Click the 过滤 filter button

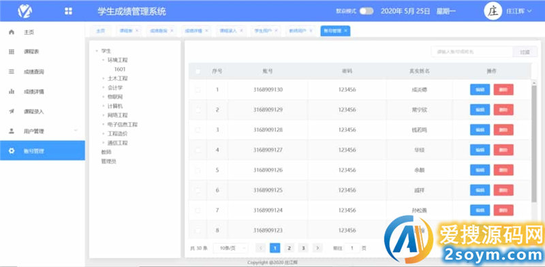pyautogui.click(x=525, y=52)
